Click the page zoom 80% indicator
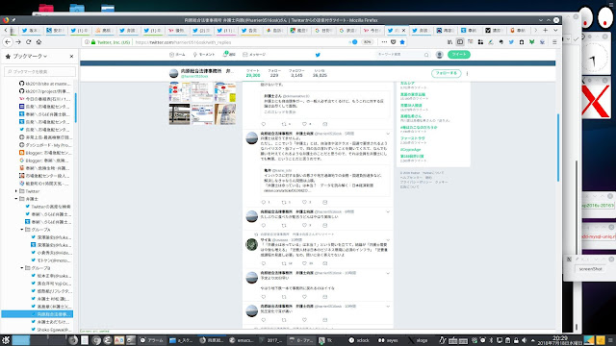The height and width of the screenshot is (346, 616). (x=367, y=42)
